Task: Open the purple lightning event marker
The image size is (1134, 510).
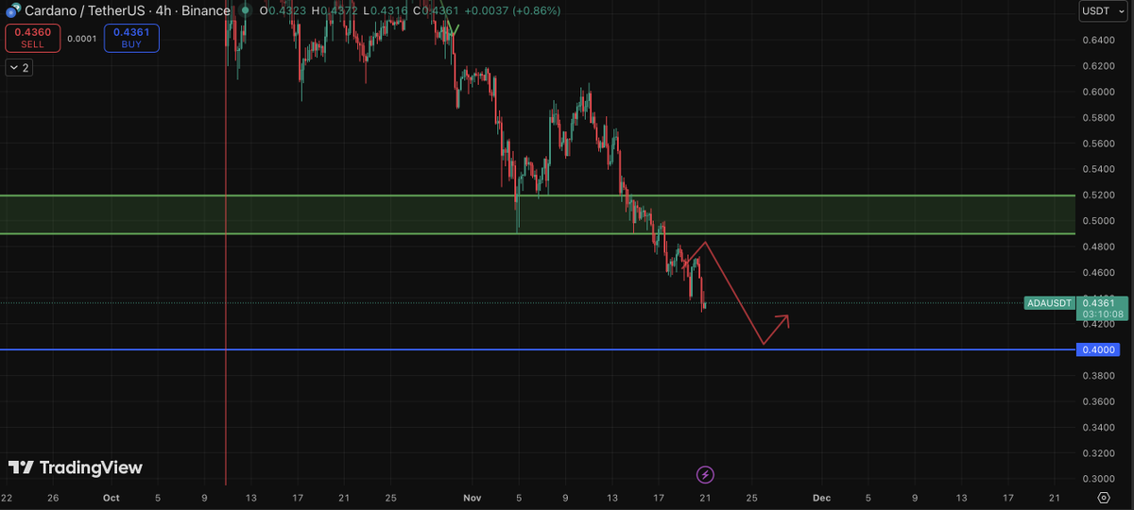Action: pyautogui.click(x=705, y=474)
